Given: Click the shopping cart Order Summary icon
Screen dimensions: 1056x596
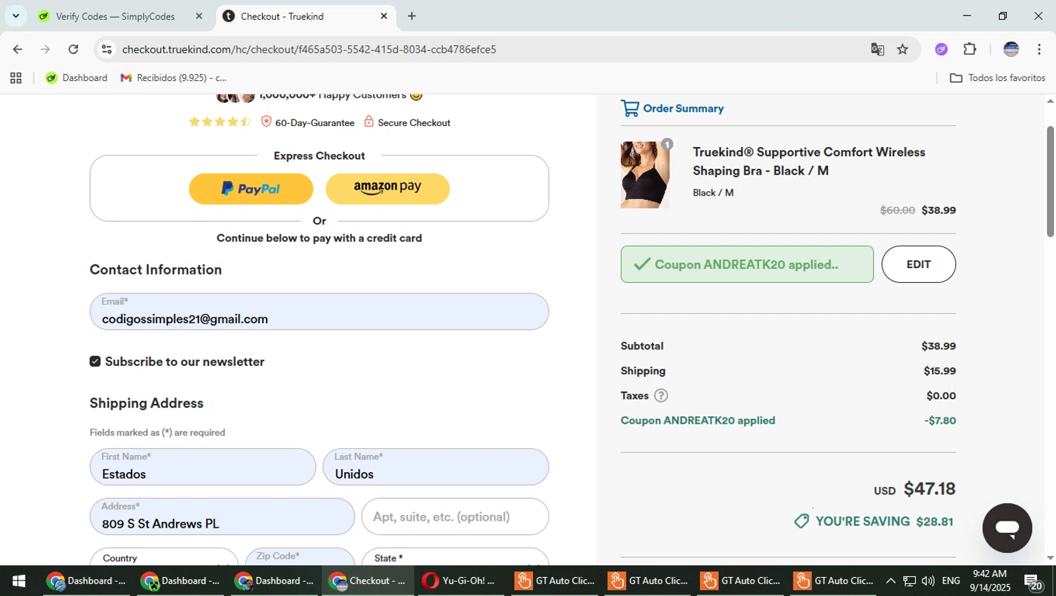Looking at the screenshot, I should point(630,108).
